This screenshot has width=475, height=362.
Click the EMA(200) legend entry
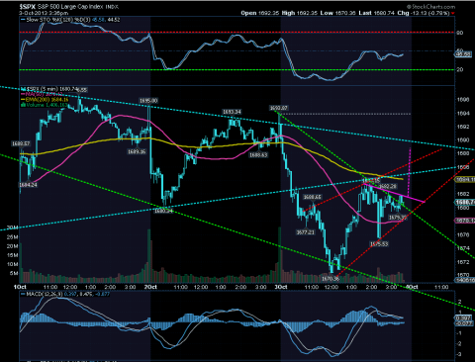coord(45,100)
